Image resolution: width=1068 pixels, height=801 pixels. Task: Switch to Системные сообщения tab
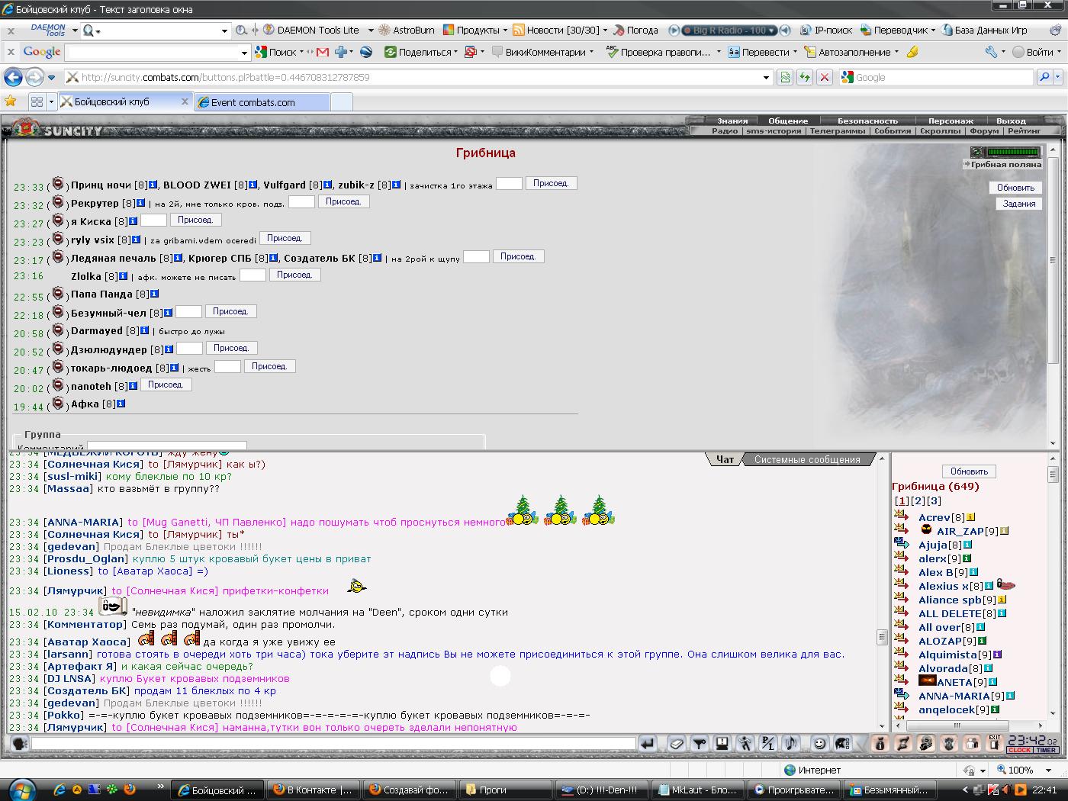(x=807, y=459)
